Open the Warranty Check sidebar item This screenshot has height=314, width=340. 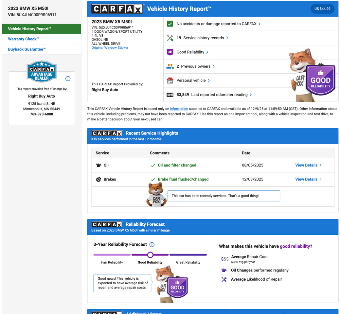pos(24,39)
